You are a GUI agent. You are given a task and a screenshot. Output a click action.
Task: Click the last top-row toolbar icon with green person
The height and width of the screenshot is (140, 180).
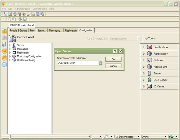[42, 14]
